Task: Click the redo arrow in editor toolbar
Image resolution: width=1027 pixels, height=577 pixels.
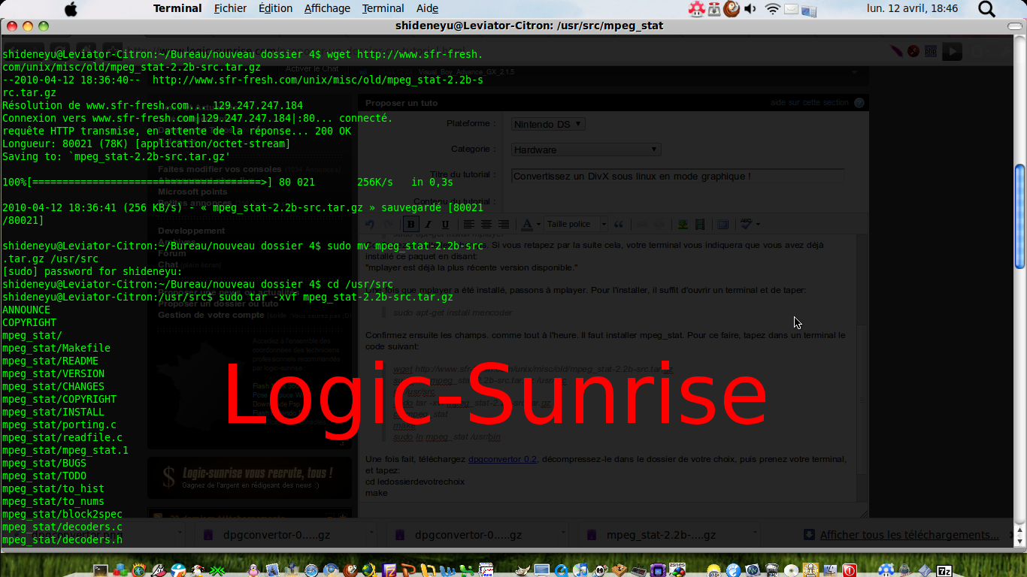Action: [388, 224]
